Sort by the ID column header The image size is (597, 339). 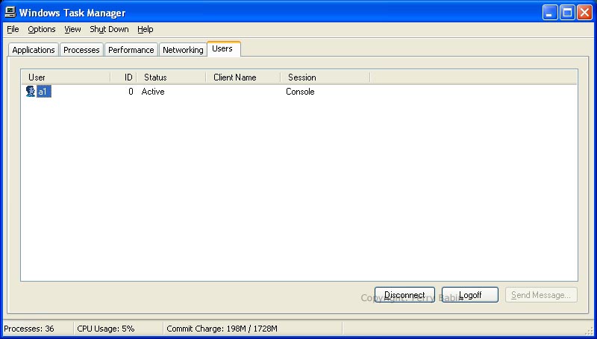(123, 77)
